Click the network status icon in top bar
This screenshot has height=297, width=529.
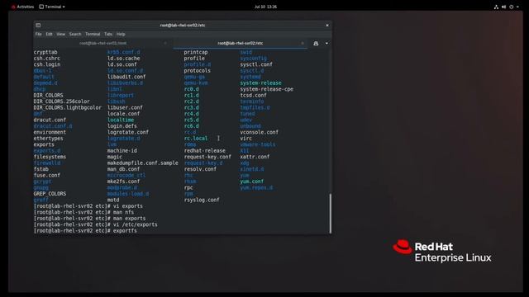(x=496, y=7)
